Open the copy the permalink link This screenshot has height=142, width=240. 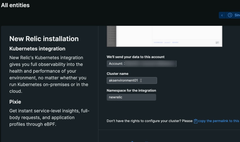pyautogui.click(x=219, y=121)
